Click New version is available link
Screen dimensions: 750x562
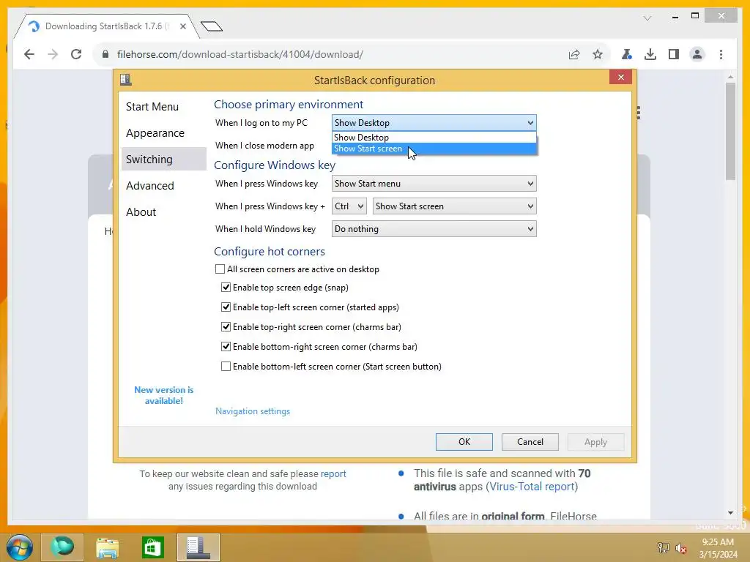pos(164,395)
